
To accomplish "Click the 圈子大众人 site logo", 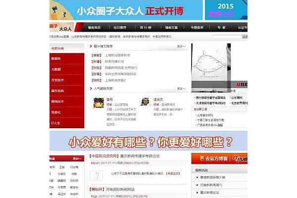I will pos(60,27).
